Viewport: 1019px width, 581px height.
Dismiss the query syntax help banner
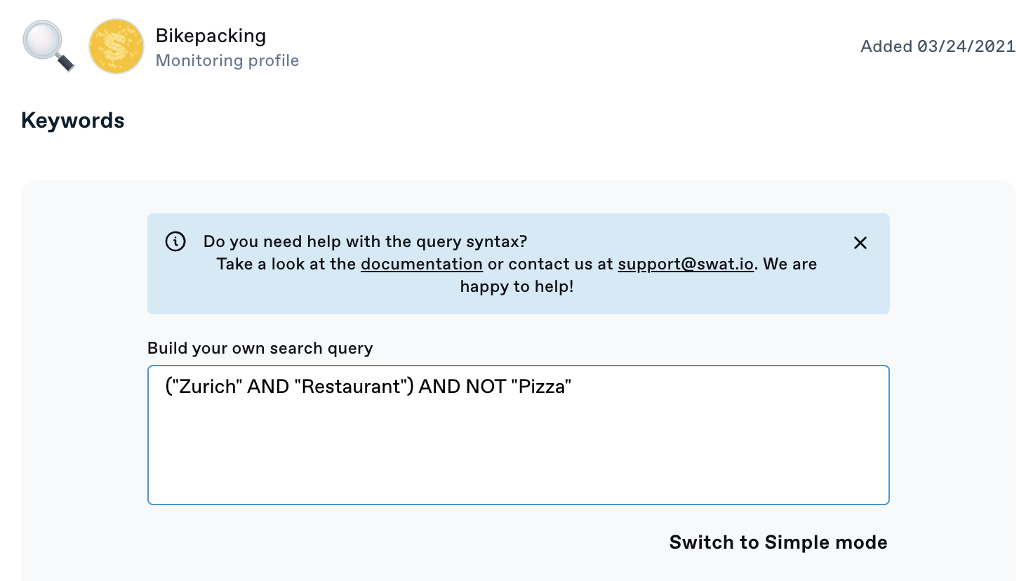click(x=860, y=243)
